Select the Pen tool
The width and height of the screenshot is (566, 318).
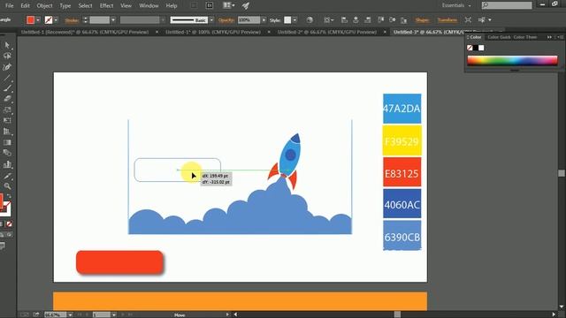coord(7,67)
